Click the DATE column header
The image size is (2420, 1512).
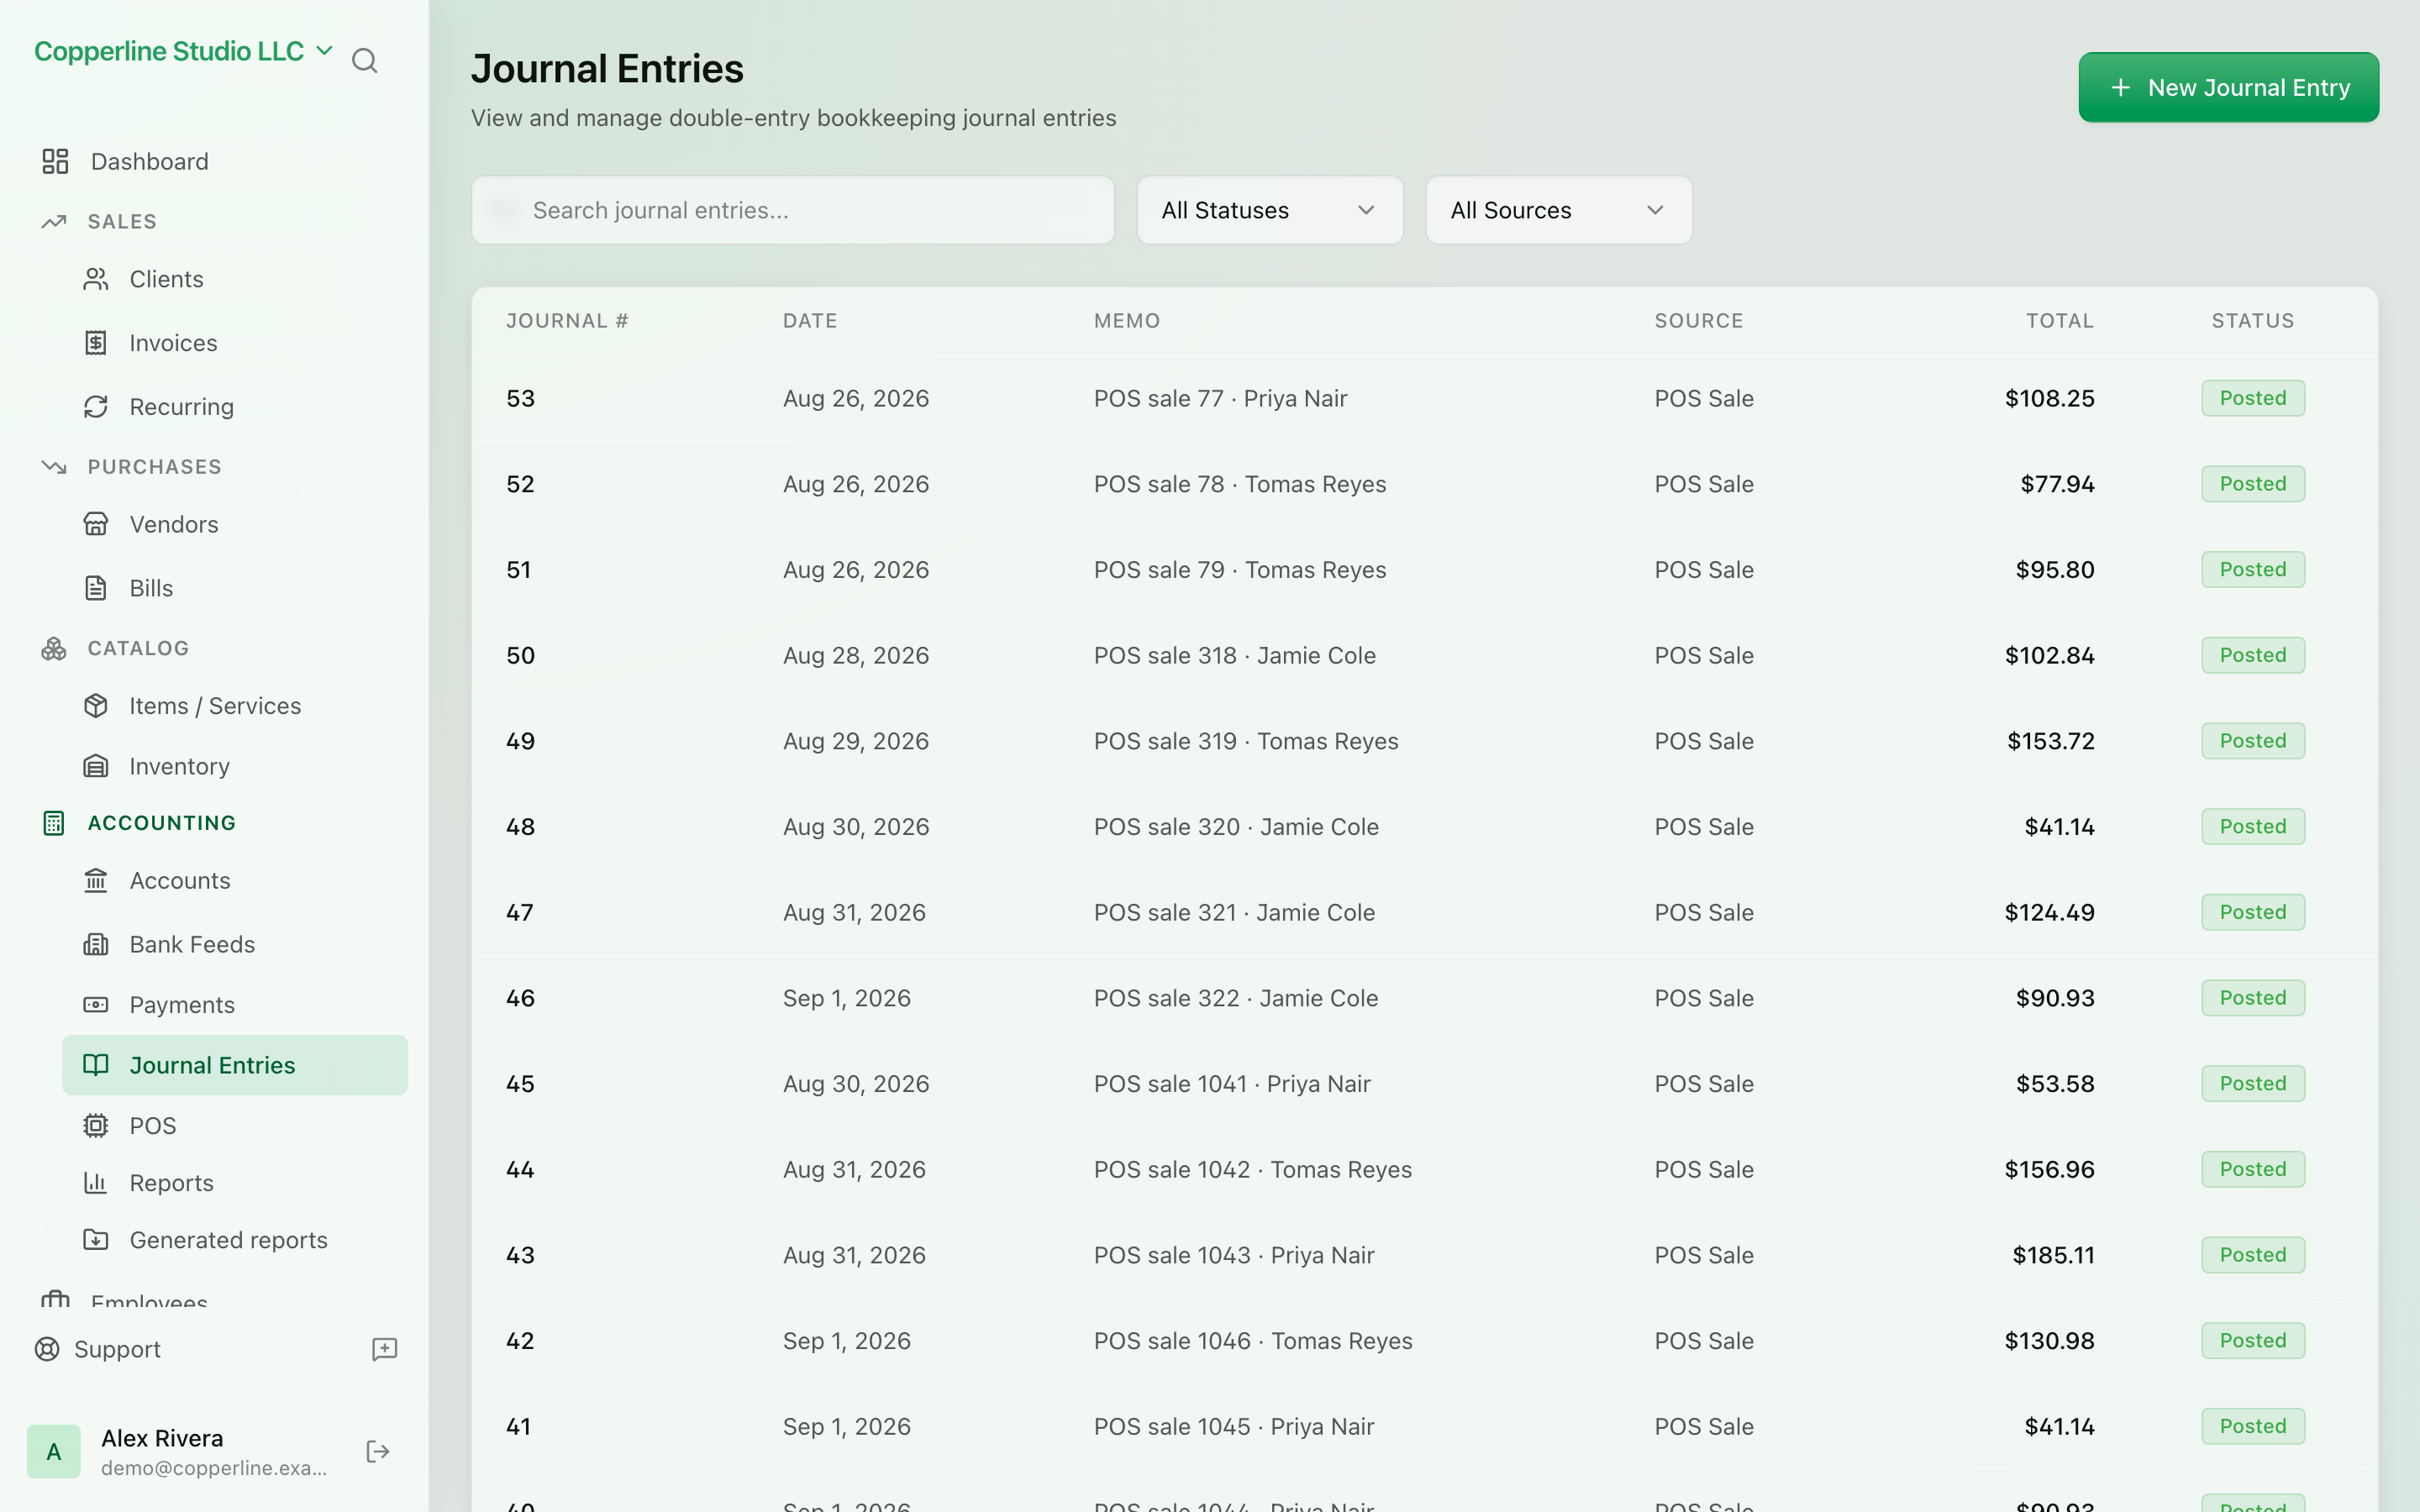810,321
